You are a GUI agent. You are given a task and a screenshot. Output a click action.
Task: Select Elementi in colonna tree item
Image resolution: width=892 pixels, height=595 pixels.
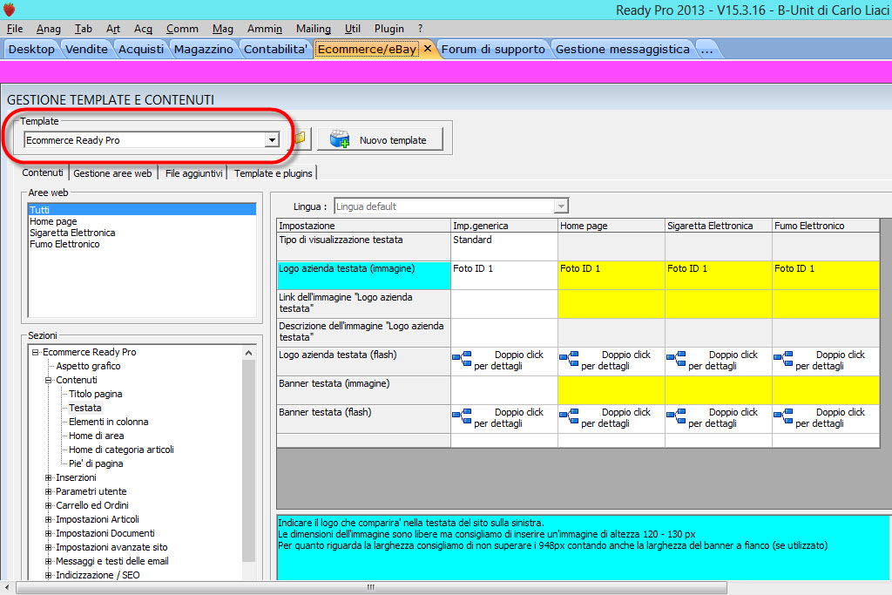click(109, 422)
